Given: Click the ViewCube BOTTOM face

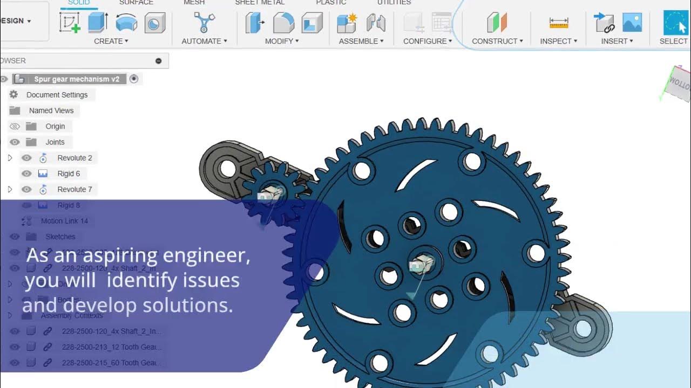Looking at the screenshot, I should coord(679,84).
